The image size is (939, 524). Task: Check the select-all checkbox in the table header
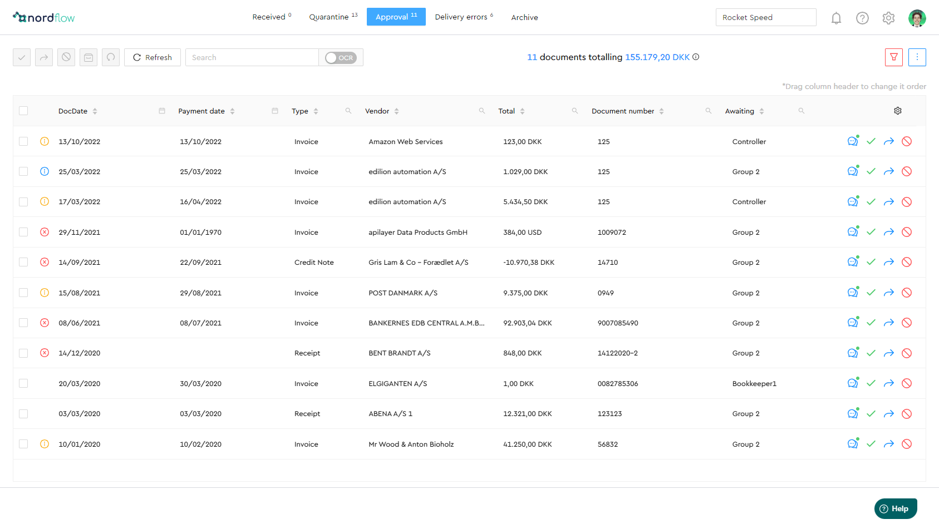(x=23, y=111)
